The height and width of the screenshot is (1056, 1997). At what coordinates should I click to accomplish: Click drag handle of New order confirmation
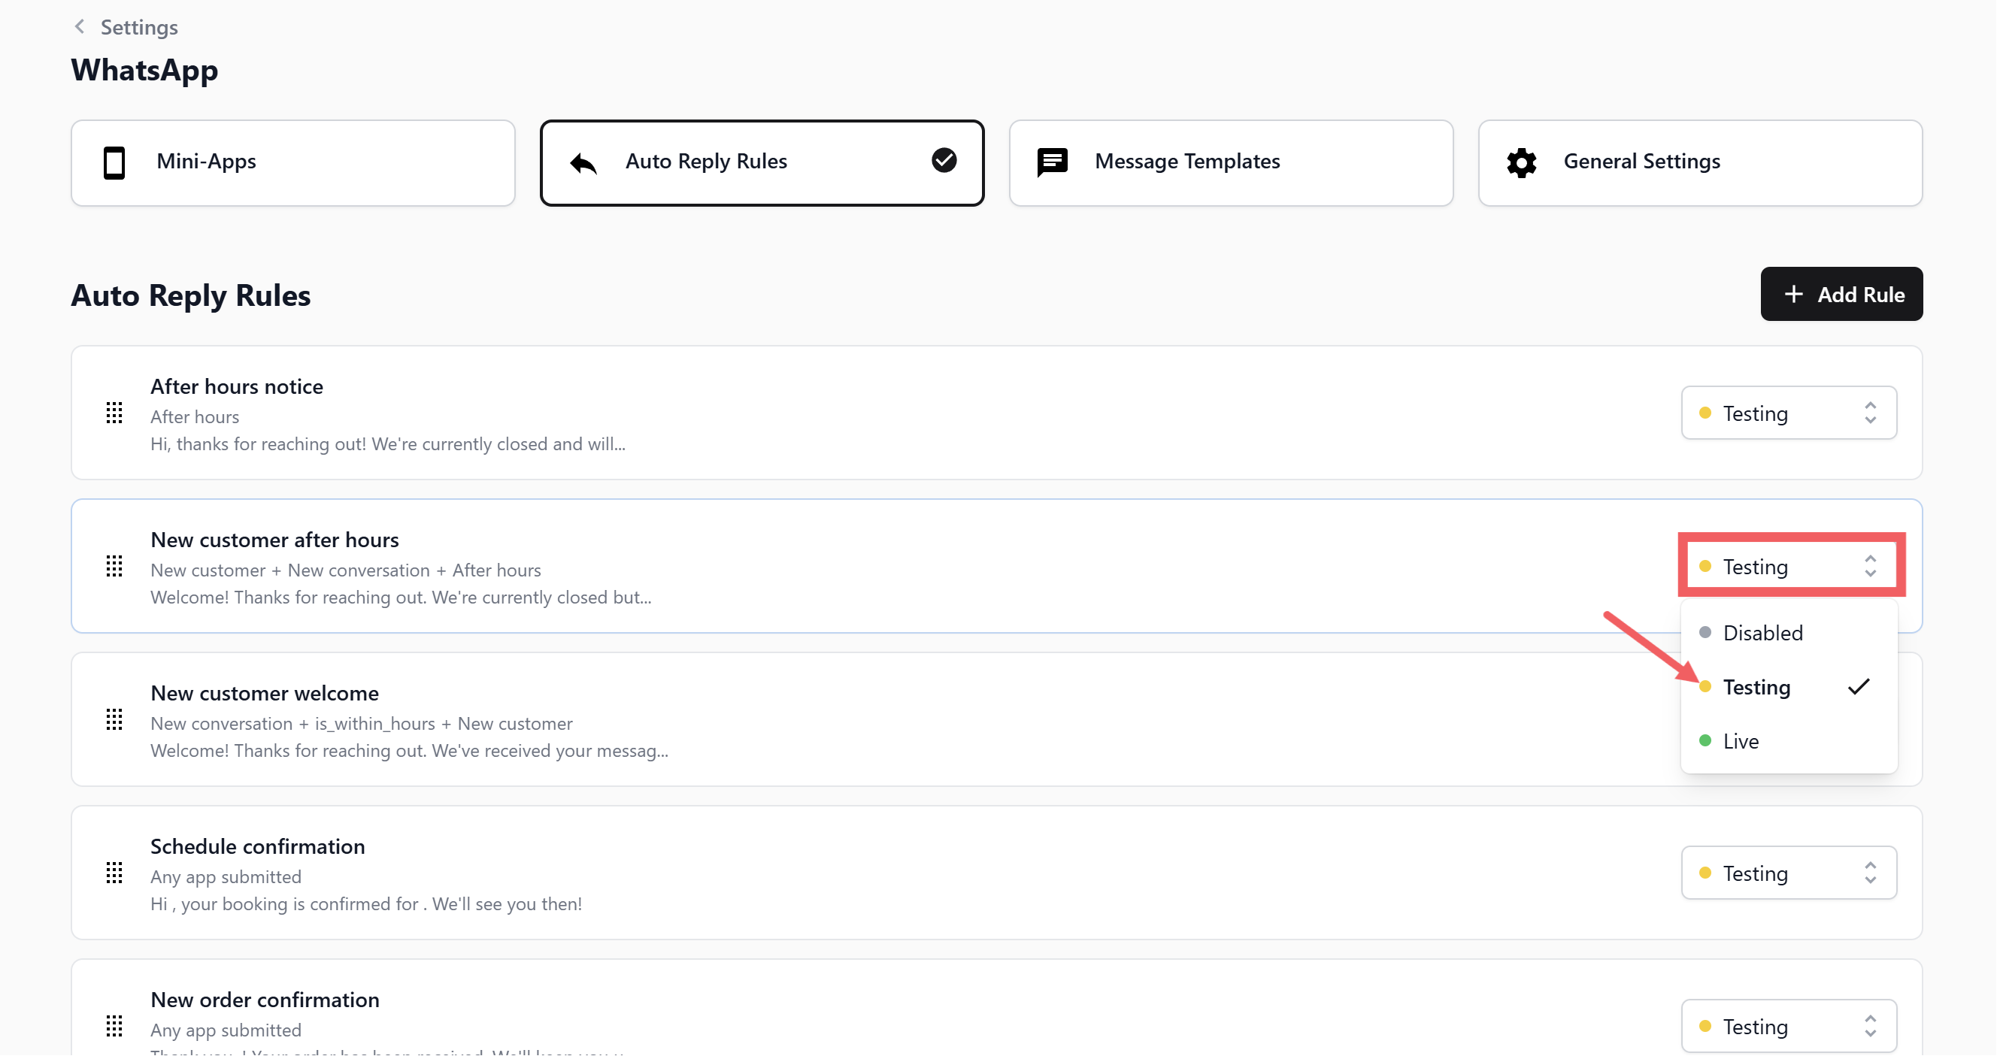tap(114, 1027)
